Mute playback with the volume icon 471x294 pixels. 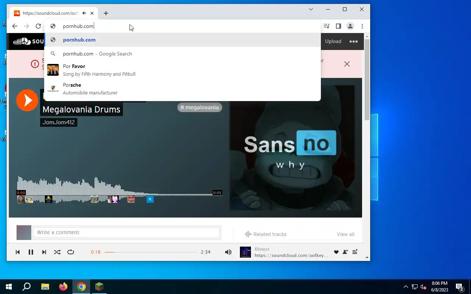(x=228, y=252)
